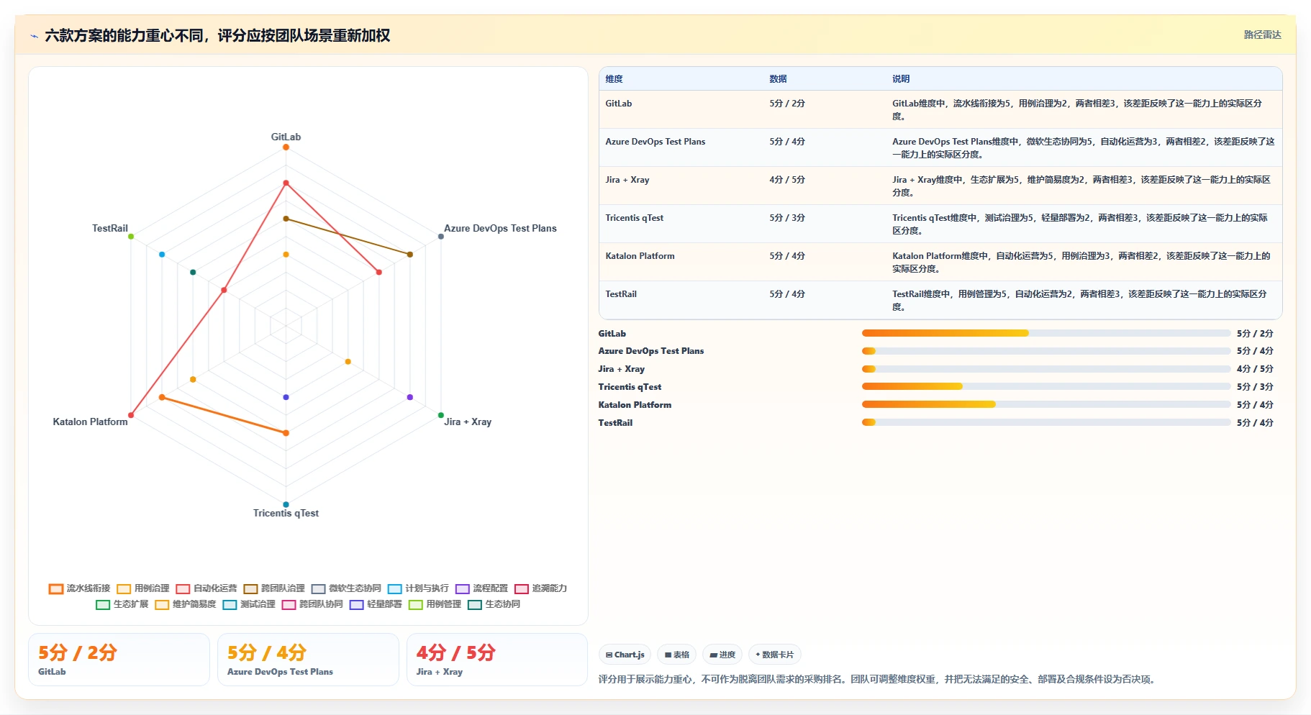This screenshot has height=715, width=1311.
Task: Click the Katalon Platform radar axis label
Action: point(90,422)
